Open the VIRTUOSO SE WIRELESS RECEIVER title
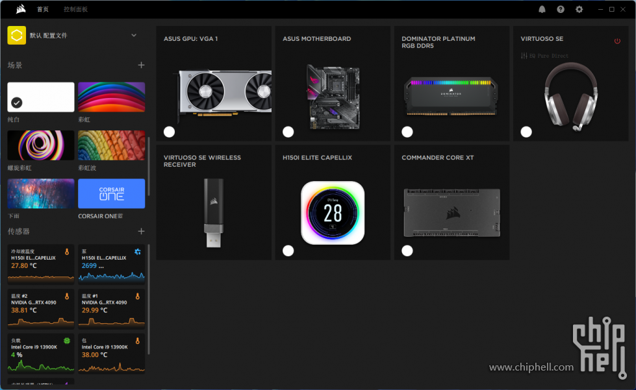Viewport: 636px width, 390px height. click(202, 161)
